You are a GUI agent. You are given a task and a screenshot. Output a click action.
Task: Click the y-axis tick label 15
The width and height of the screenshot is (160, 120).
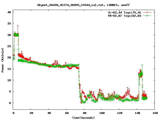pyautogui.click(x=9, y=69)
